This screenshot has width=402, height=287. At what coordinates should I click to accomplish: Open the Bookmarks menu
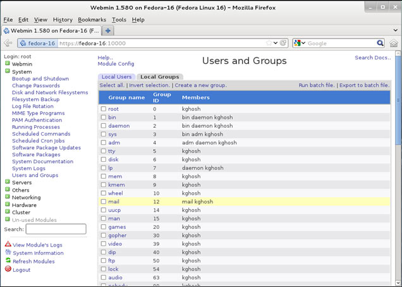[92, 20]
